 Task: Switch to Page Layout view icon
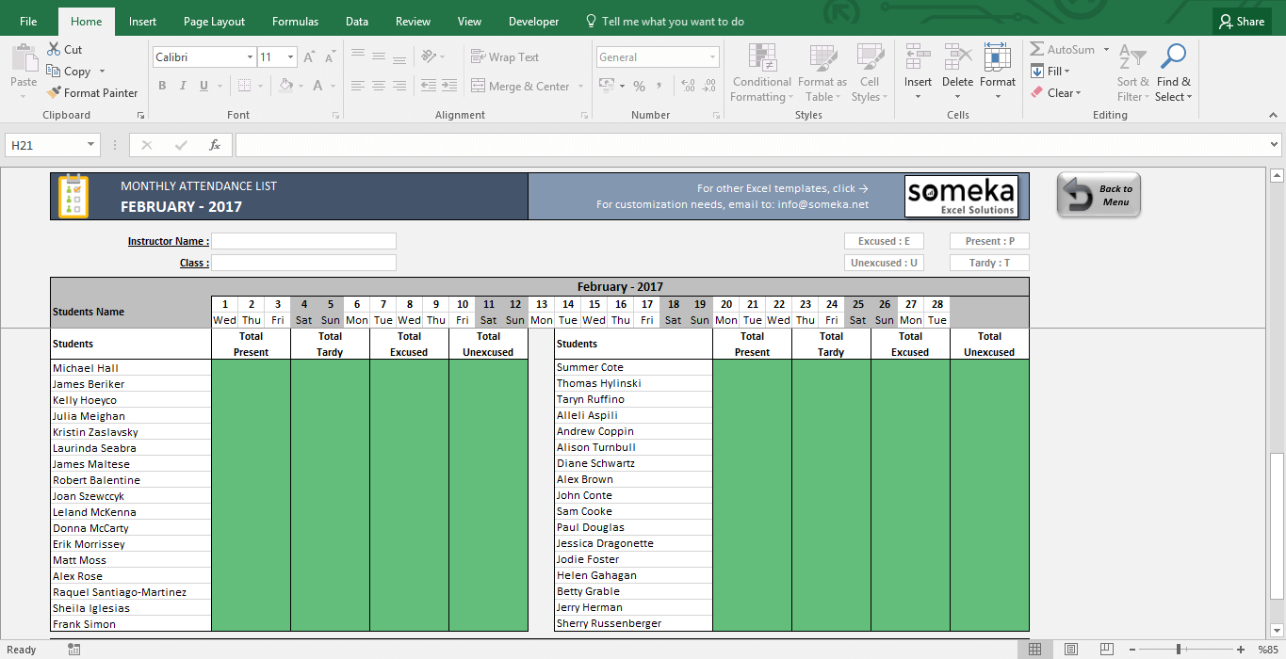[x=1070, y=650]
